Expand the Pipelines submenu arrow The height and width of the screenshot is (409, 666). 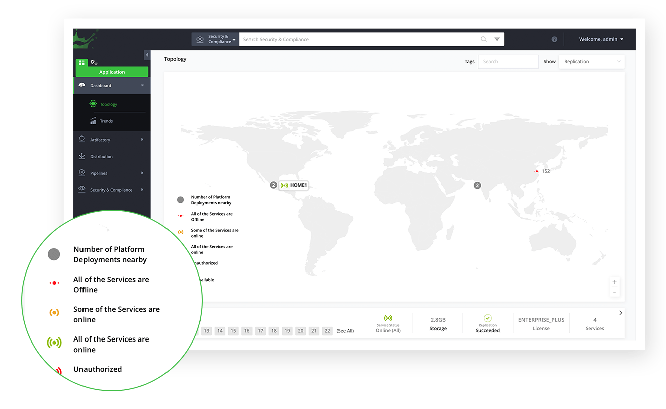coord(142,173)
